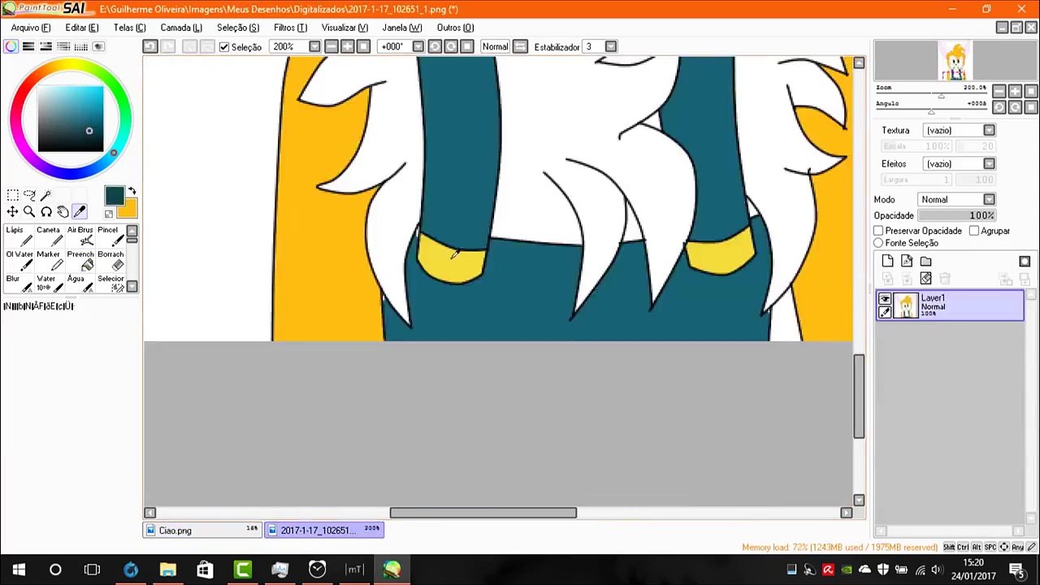Switch to the 2017-1-17_102651 document tab

(x=323, y=531)
